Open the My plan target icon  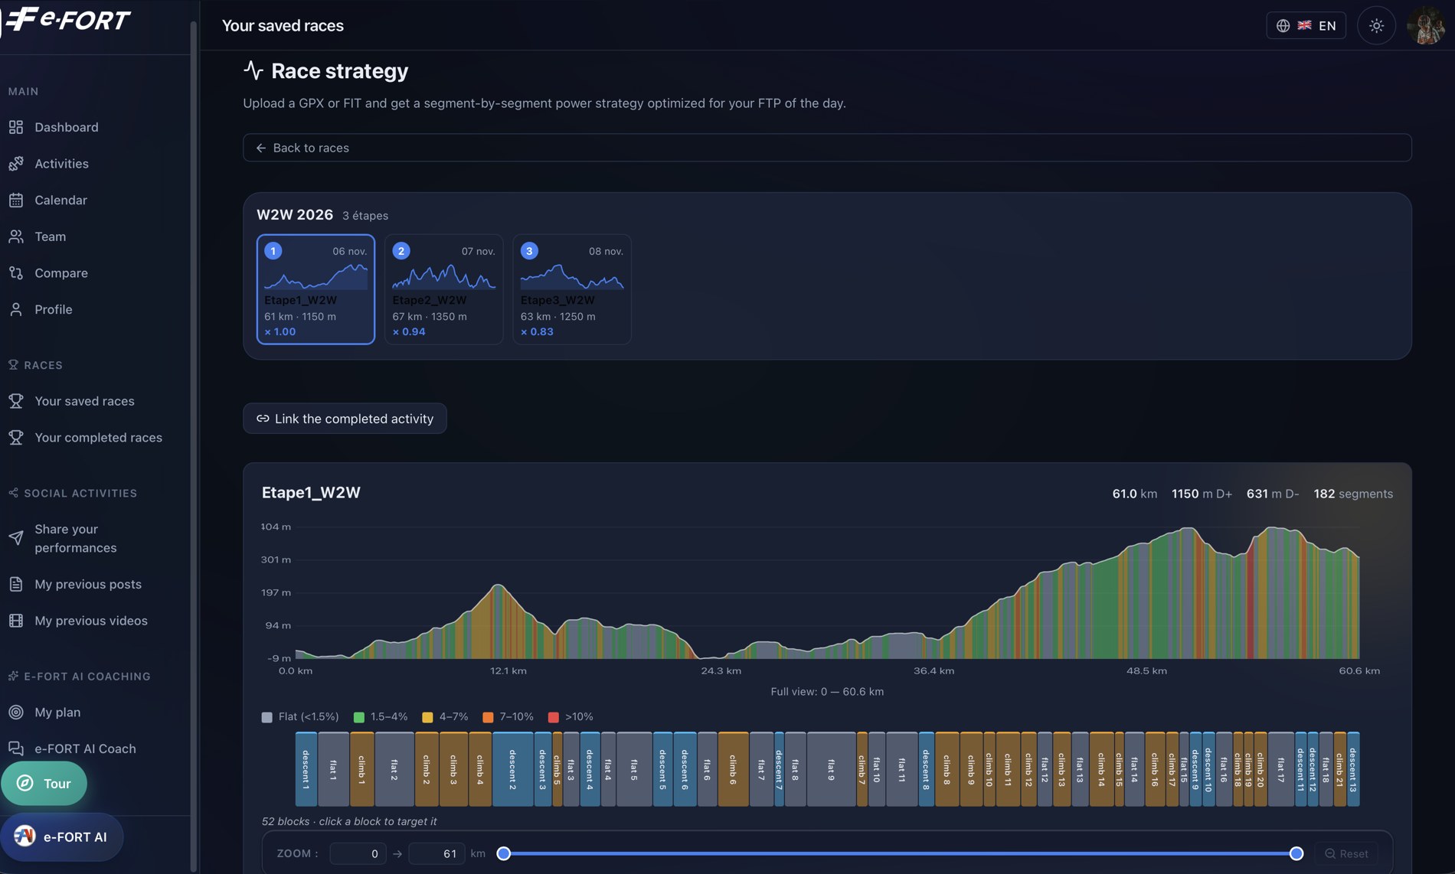coord(16,713)
